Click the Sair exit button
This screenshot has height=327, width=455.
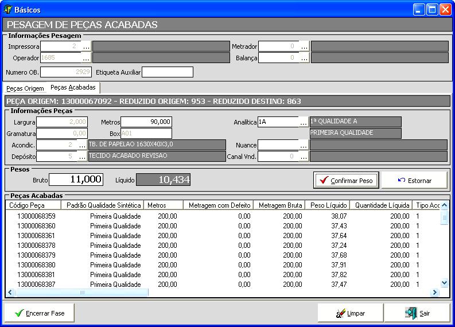pyautogui.click(x=417, y=313)
